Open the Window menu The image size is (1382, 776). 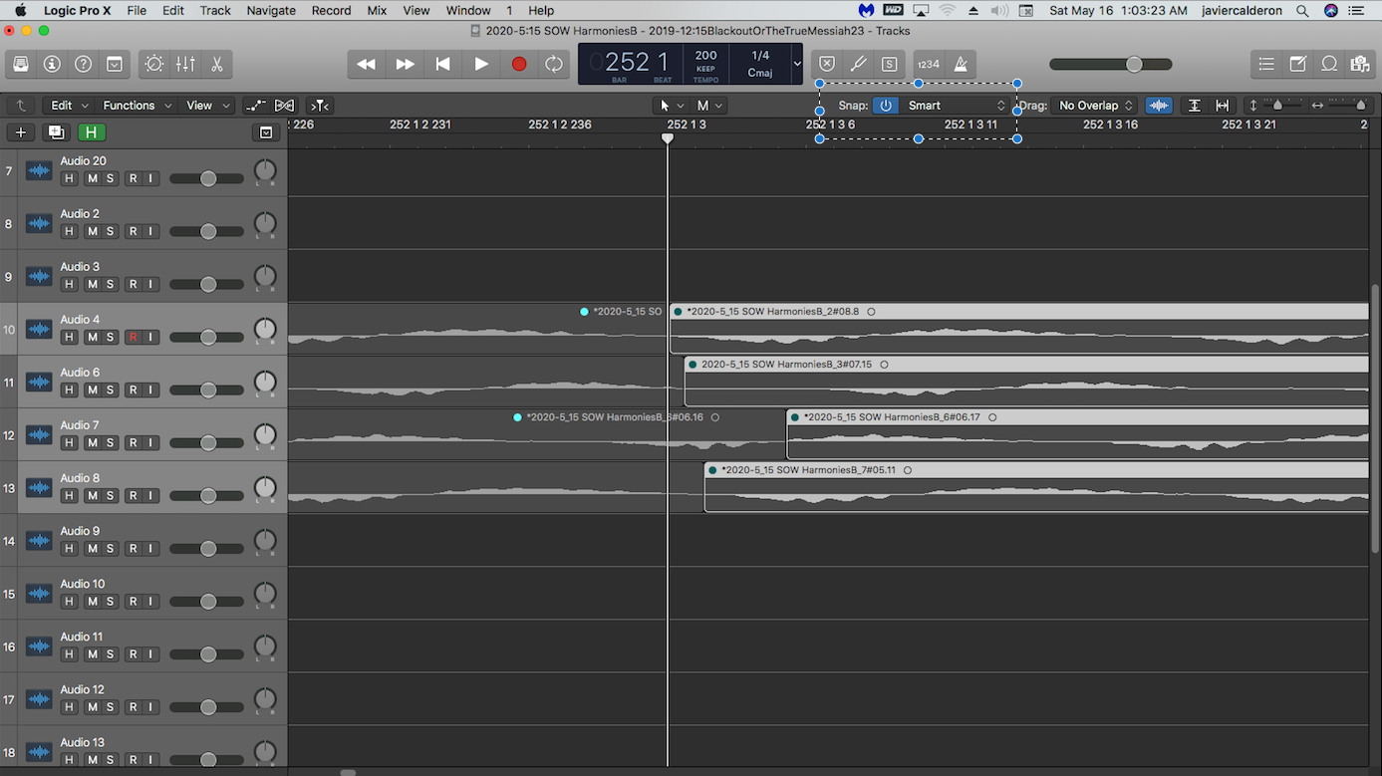click(x=468, y=11)
